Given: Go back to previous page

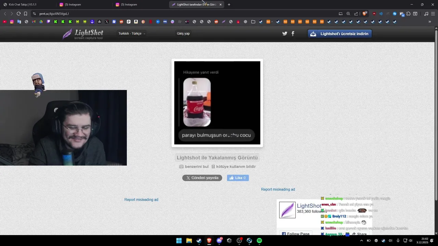Looking at the screenshot, I should coord(5,14).
